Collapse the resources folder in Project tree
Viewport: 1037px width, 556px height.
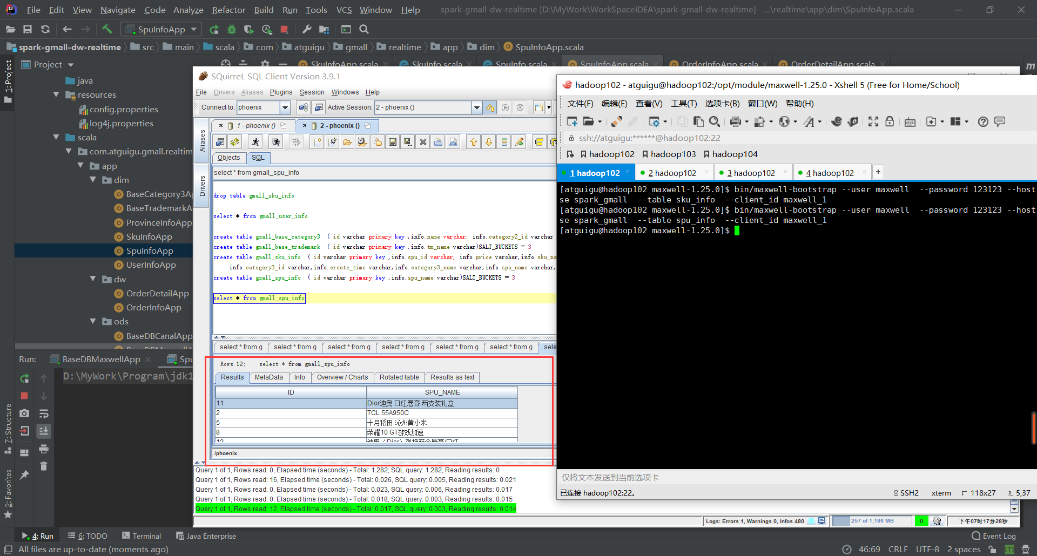pyautogui.click(x=56, y=94)
